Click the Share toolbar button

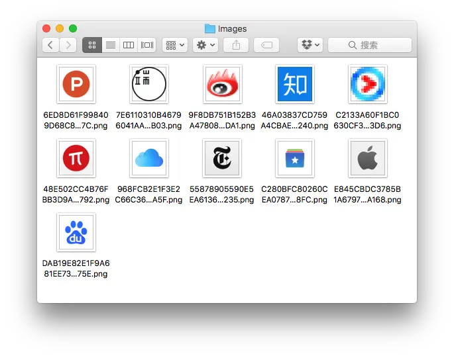pyautogui.click(x=236, y=45)
